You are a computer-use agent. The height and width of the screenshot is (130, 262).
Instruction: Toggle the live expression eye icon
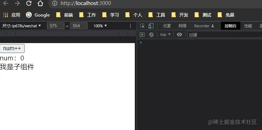[x=179, y=34]
